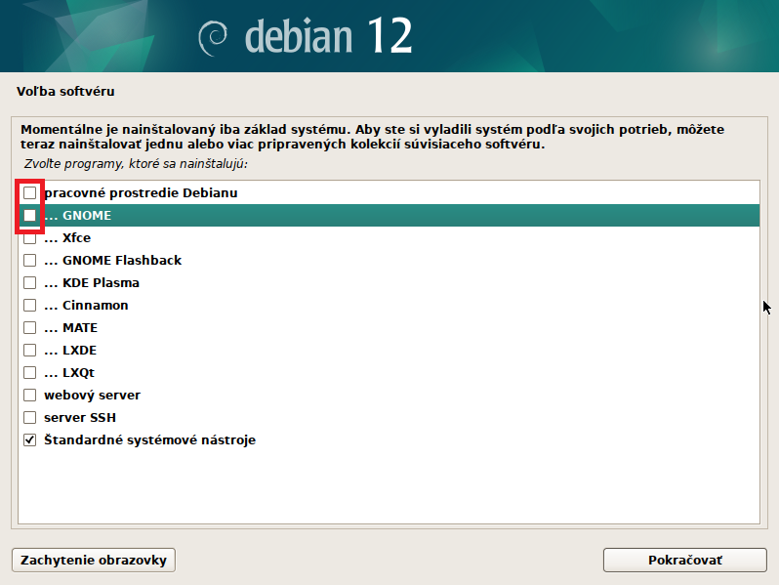Screen dimensions: 779x585
Task: Highlight the LXDE row label
Action: (x=79, y=351)
